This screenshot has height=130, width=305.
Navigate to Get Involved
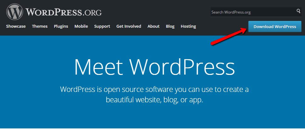[129, 26]
